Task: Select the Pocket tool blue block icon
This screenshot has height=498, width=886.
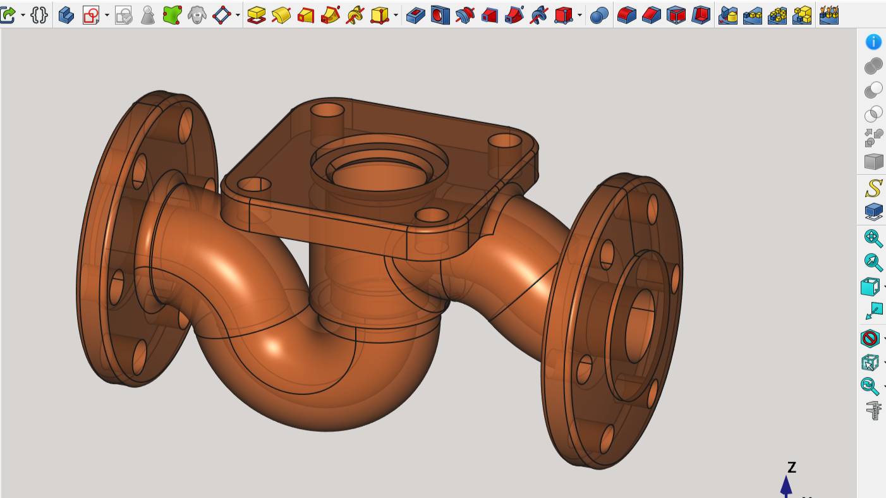Action: (415, 15)
